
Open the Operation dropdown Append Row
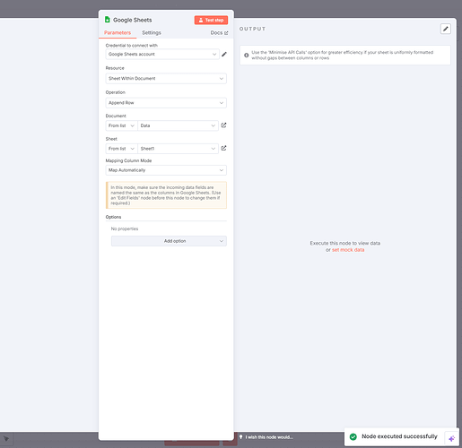(x=166, y=103)
